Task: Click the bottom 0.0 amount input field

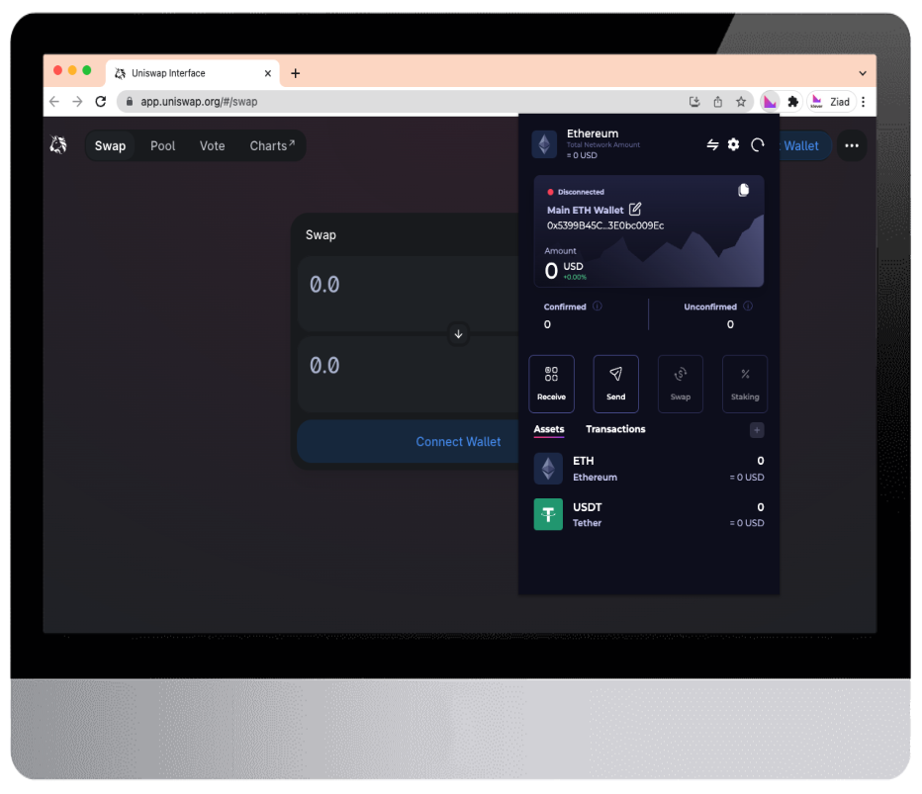Action: (409, 374)
